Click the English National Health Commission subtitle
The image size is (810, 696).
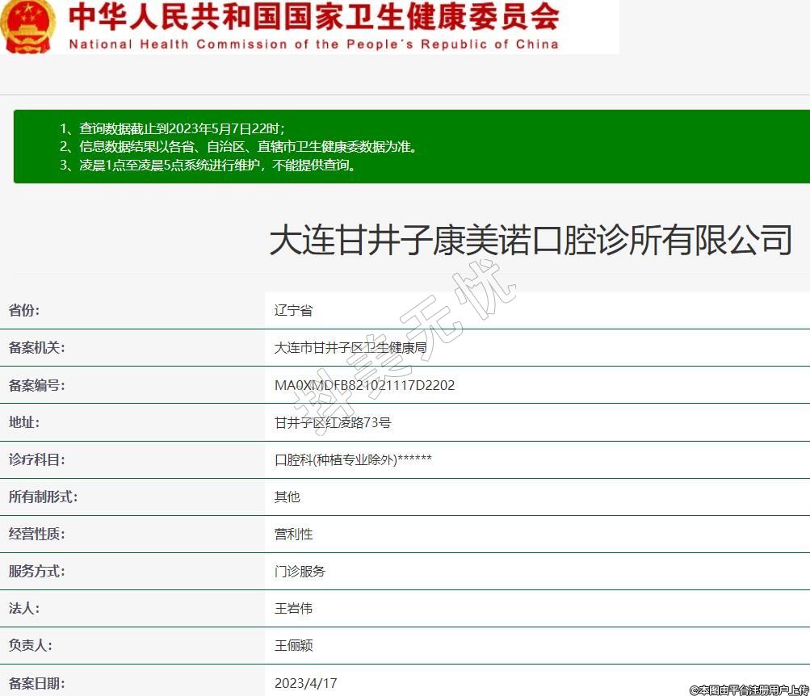coord(313,44)
